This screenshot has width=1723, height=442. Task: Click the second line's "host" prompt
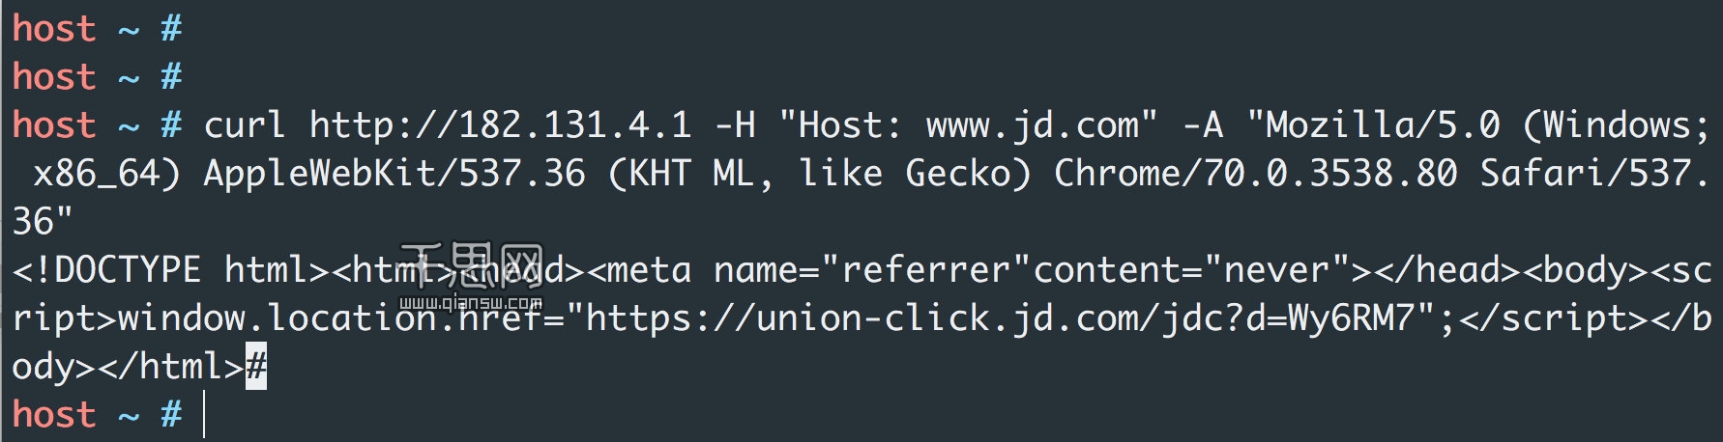point(54,77)
